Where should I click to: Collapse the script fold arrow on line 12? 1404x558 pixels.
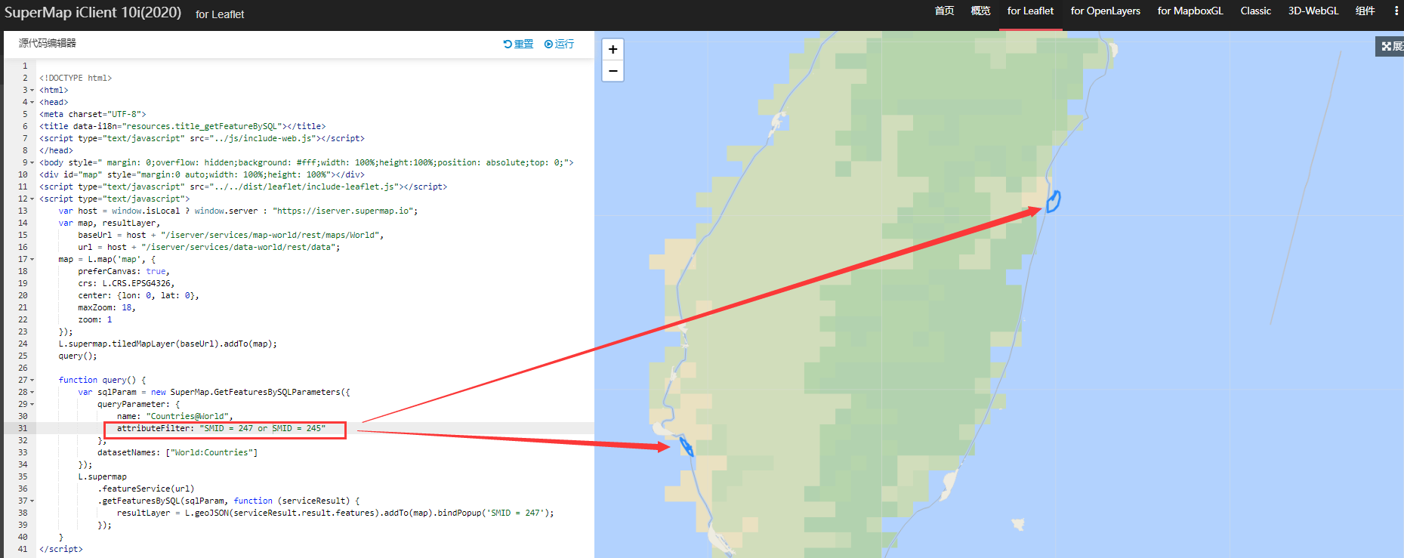[32, 199]
